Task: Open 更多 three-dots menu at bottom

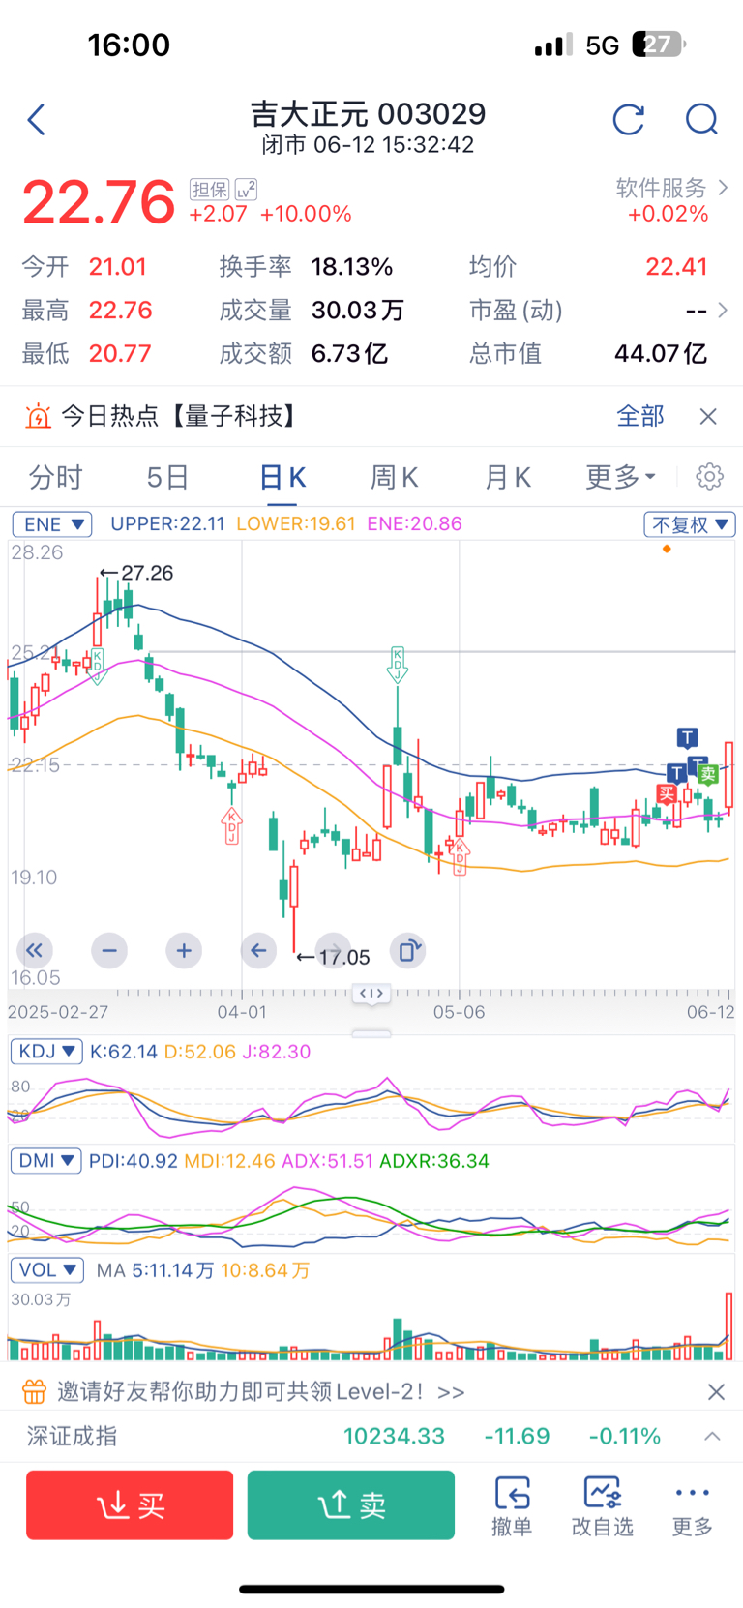Action: coord(693,1505)
